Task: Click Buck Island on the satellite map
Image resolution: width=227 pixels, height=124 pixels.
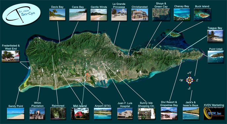Action: click(x=175, y=34)
